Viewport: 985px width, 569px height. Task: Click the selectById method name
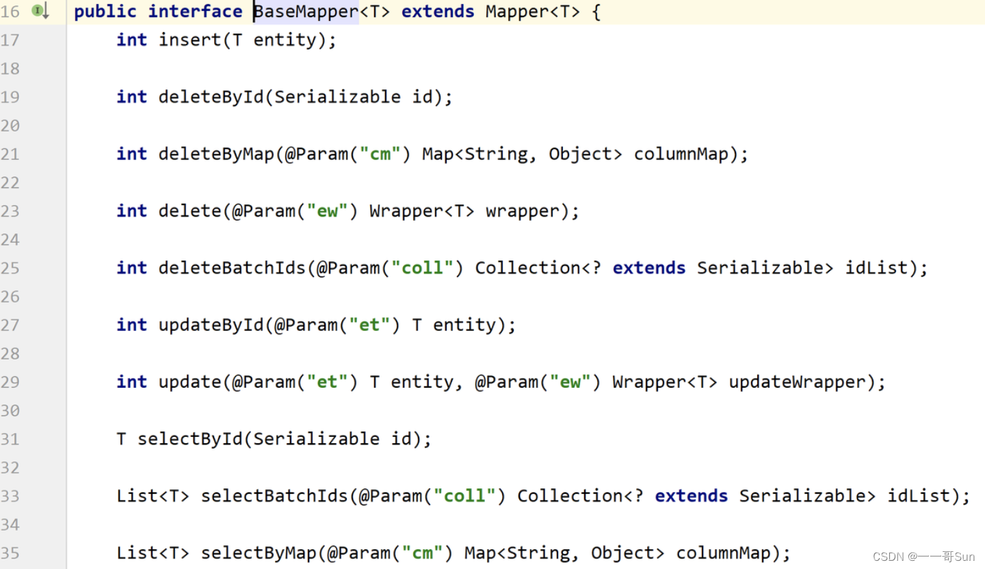(190, 439)
